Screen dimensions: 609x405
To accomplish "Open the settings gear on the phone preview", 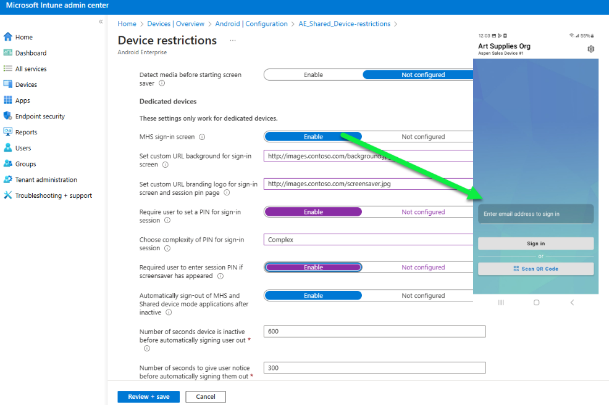I will (590, 49).
